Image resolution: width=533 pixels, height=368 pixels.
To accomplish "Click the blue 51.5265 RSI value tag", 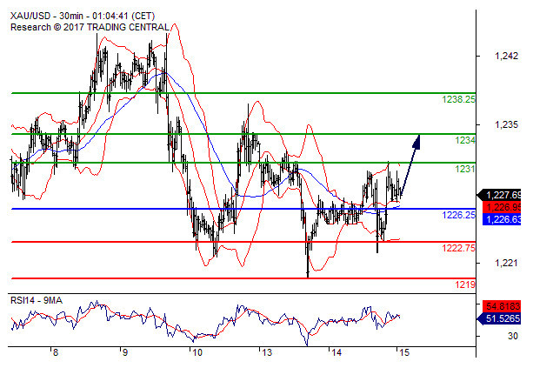I will 499,318.
